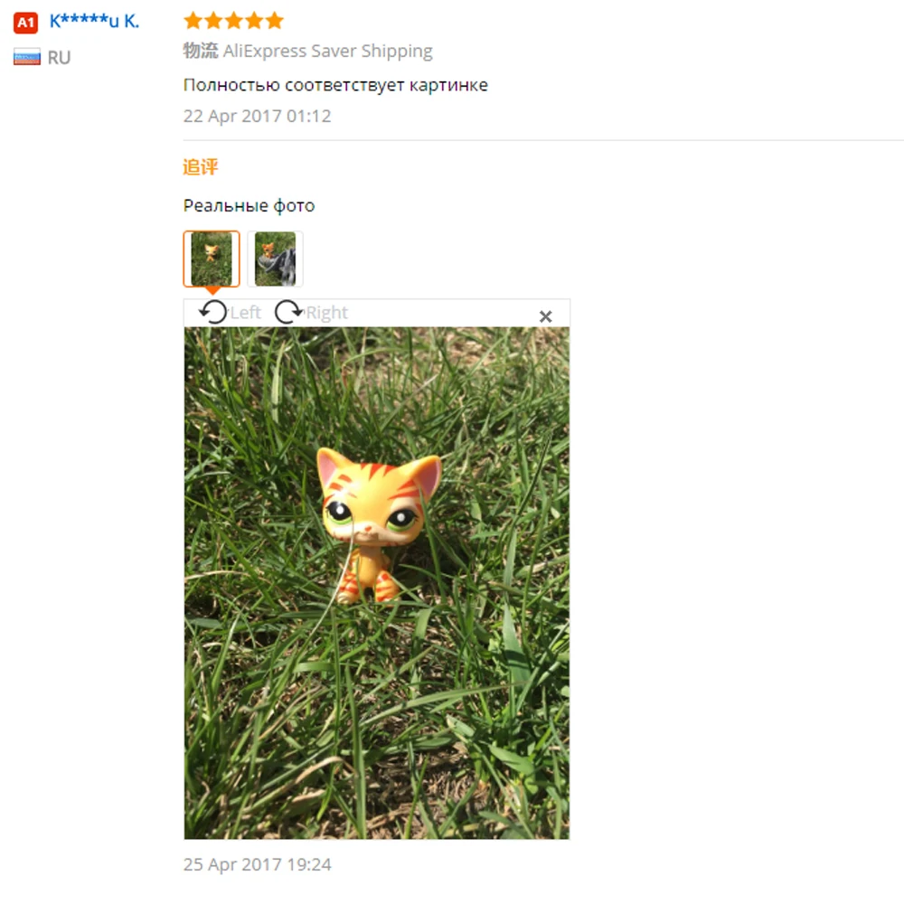The height and width of the screenshot is (904, 904).
Task: Click the orange 追评 follow-up heading
Action: click(201, 167)
